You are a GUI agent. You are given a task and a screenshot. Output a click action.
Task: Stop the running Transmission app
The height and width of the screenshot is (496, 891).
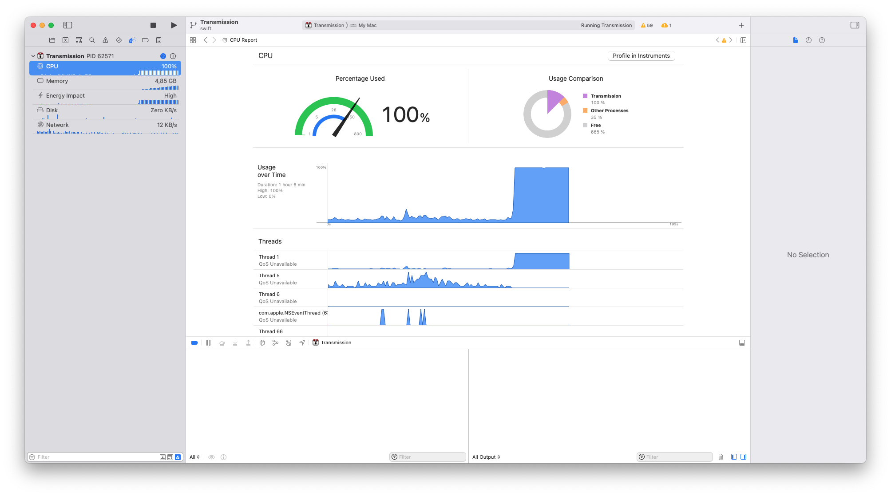click(x=153, y=25)
